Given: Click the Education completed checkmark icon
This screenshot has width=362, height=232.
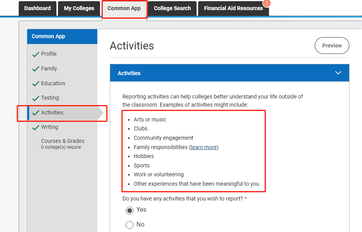Looking at the screenshot, I should pos(35,84).
